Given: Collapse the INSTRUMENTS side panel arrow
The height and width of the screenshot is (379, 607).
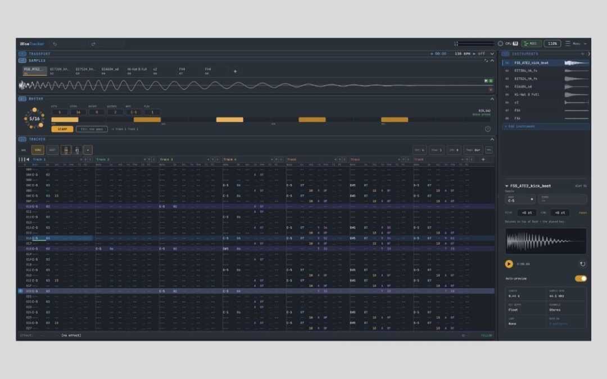Looking at the screenshot, I should (x=589, y=54).
